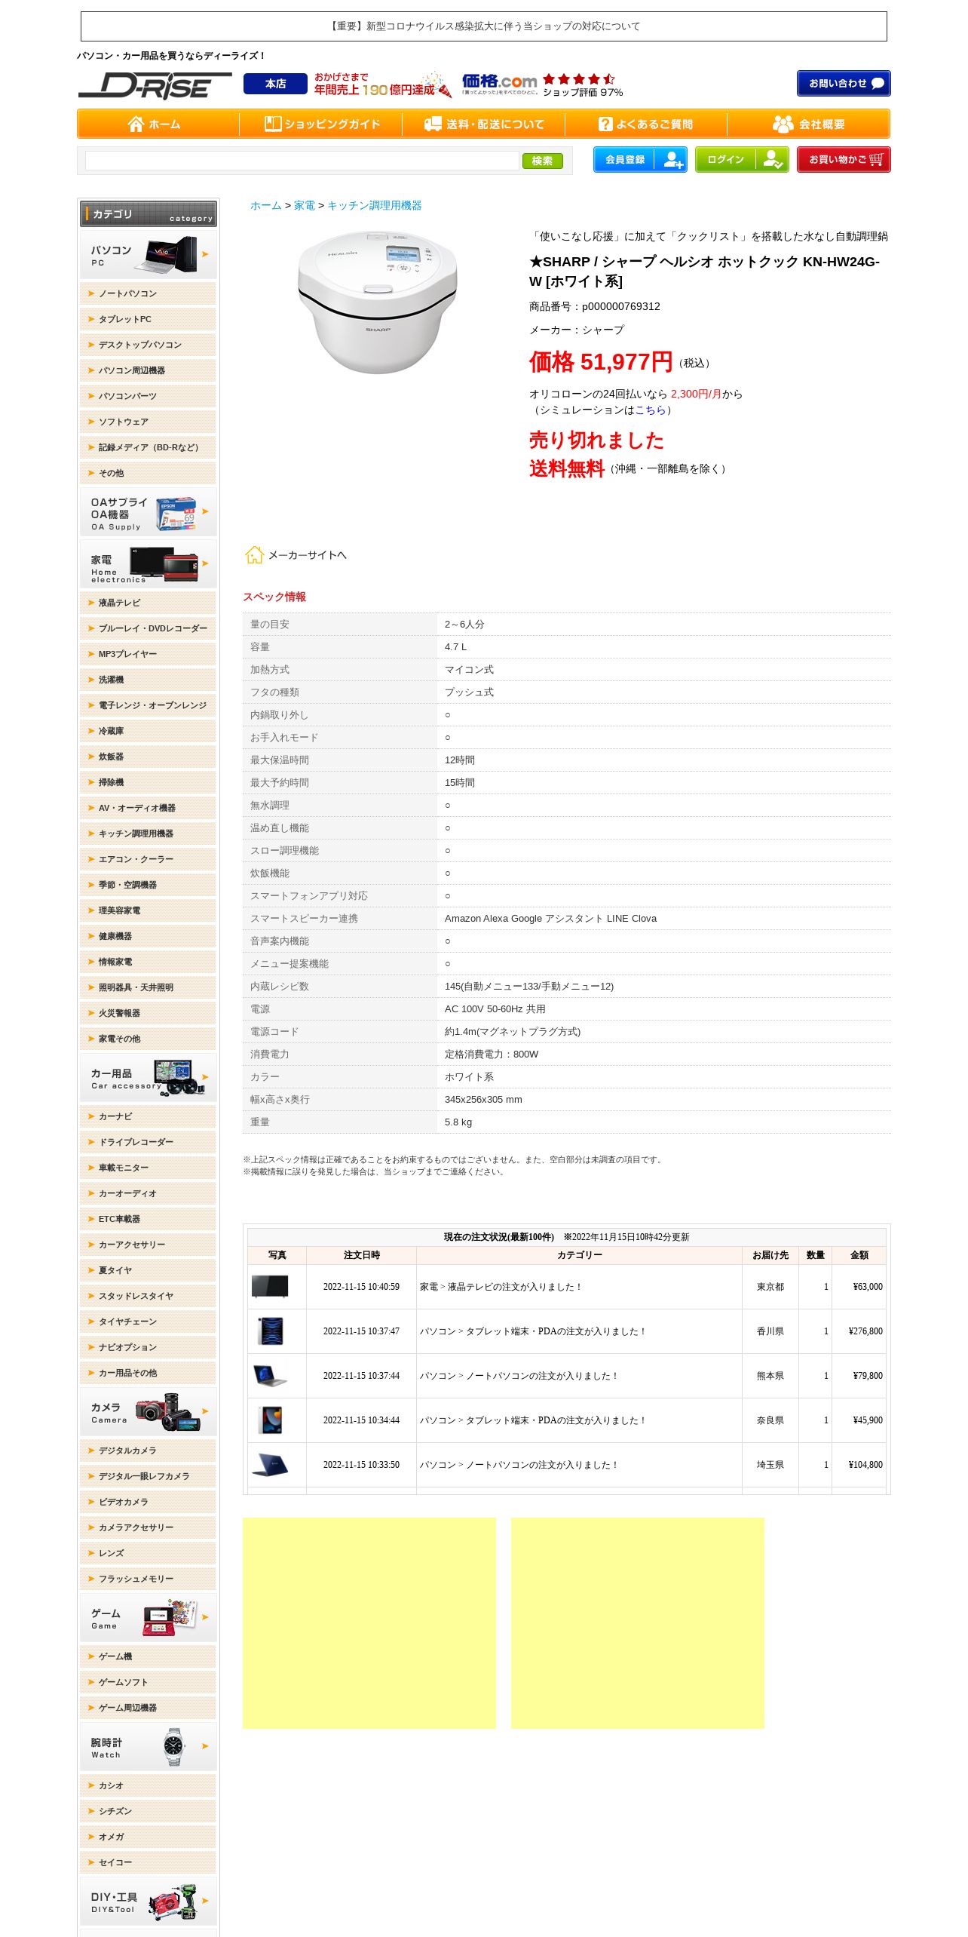This screenshot has width=968, height=1937.
Task: Select 照明器具・天井照明 in the sidebar
Action: pyautogui.click(x=148, y=987)
